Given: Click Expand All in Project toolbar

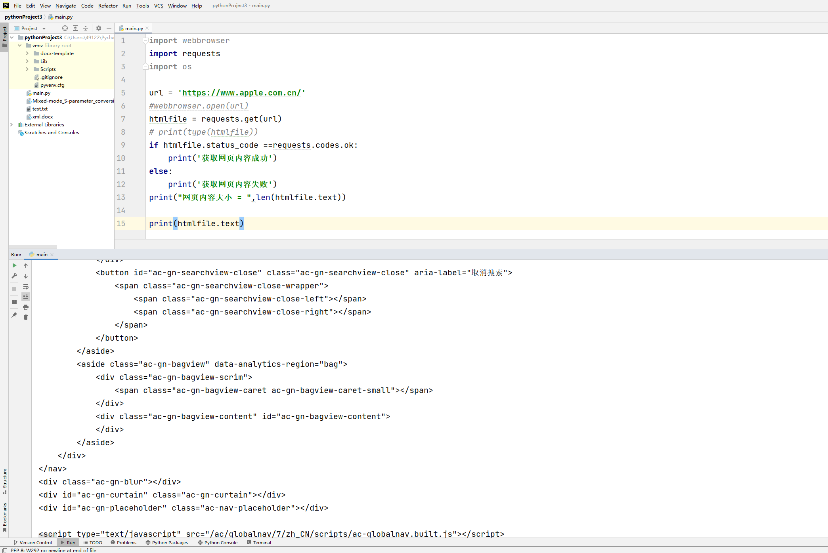Looking at the screenshot, I should [75, 28].
